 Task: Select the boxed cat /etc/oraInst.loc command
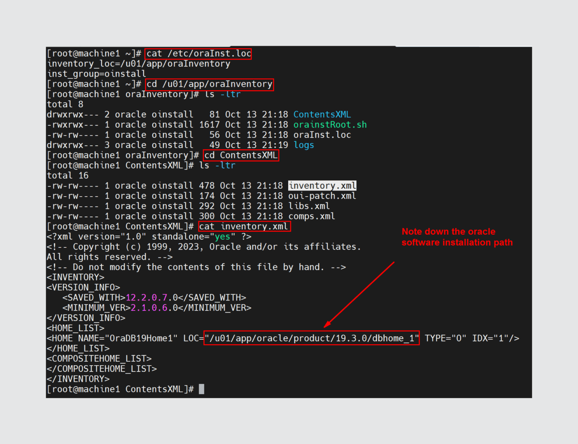pyautogui.click(x=198, y=53)
